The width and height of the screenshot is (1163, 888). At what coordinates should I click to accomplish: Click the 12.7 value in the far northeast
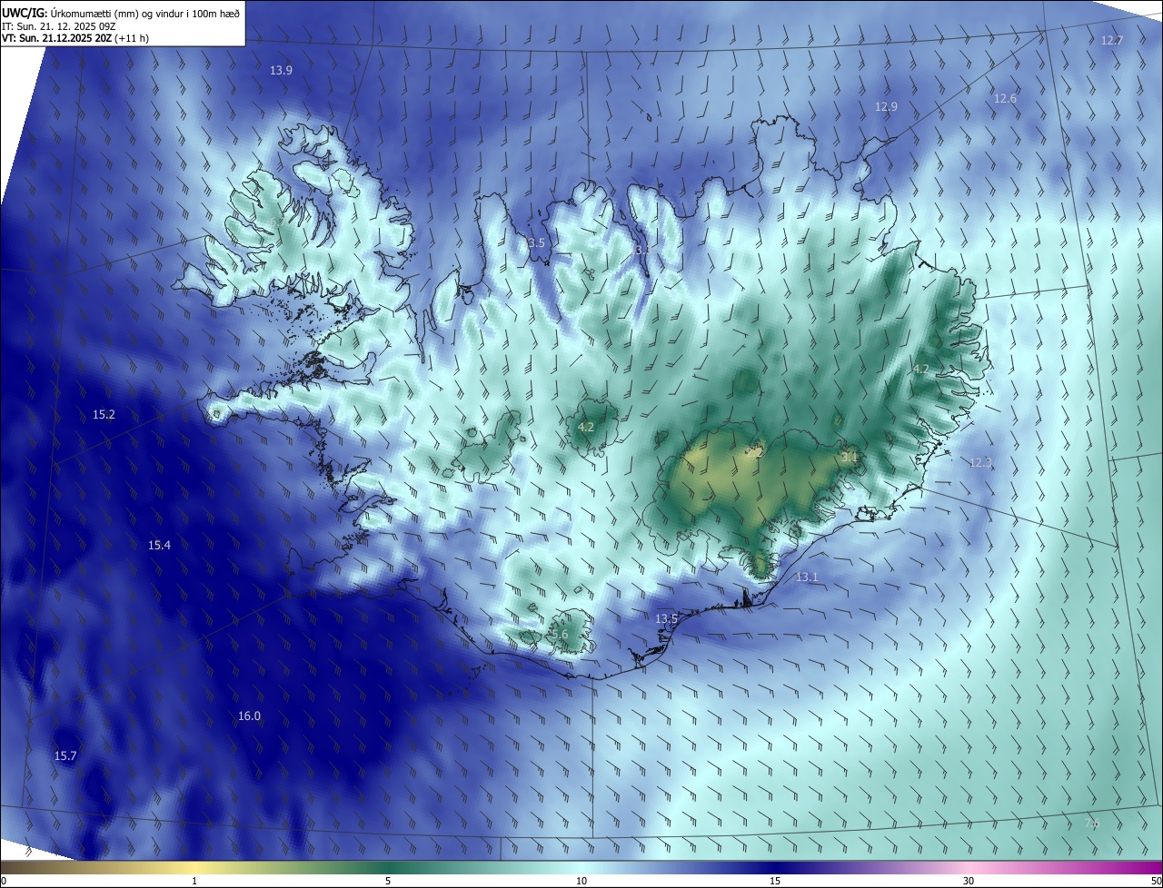pos(1112,40)
